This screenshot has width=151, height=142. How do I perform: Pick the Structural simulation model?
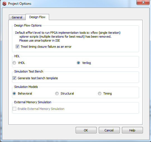[x=57, y=93]
